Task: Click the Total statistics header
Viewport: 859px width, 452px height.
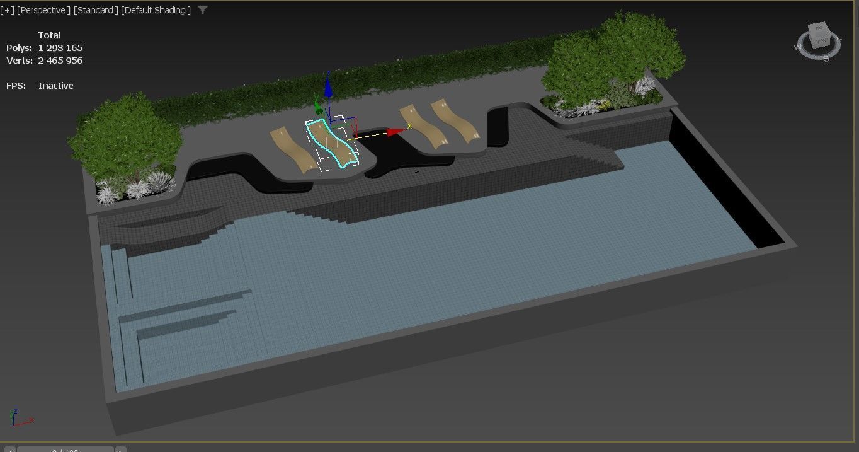Action: coord(49,35)
